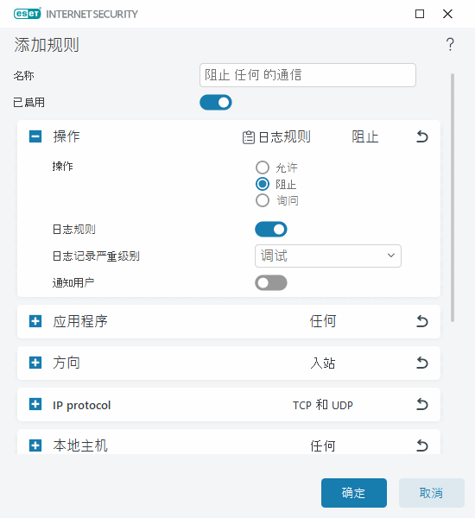Expand the 应用程序 section
Screen dimensions: 475x518
click(35, 321)
